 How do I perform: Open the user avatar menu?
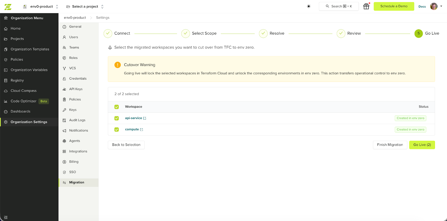point(434,6)
